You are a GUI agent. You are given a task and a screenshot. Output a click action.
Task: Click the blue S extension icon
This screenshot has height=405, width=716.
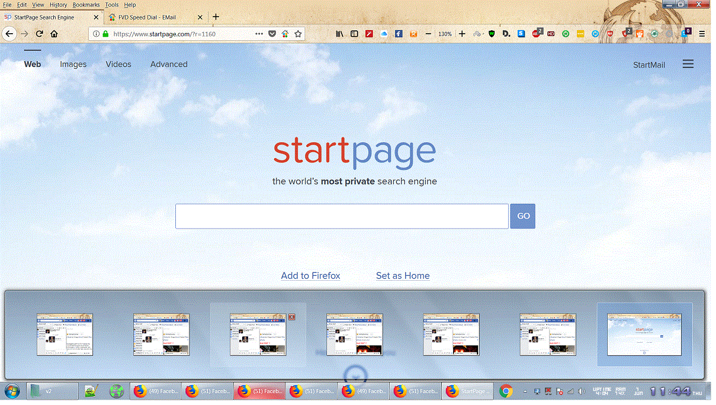point(521,34)
